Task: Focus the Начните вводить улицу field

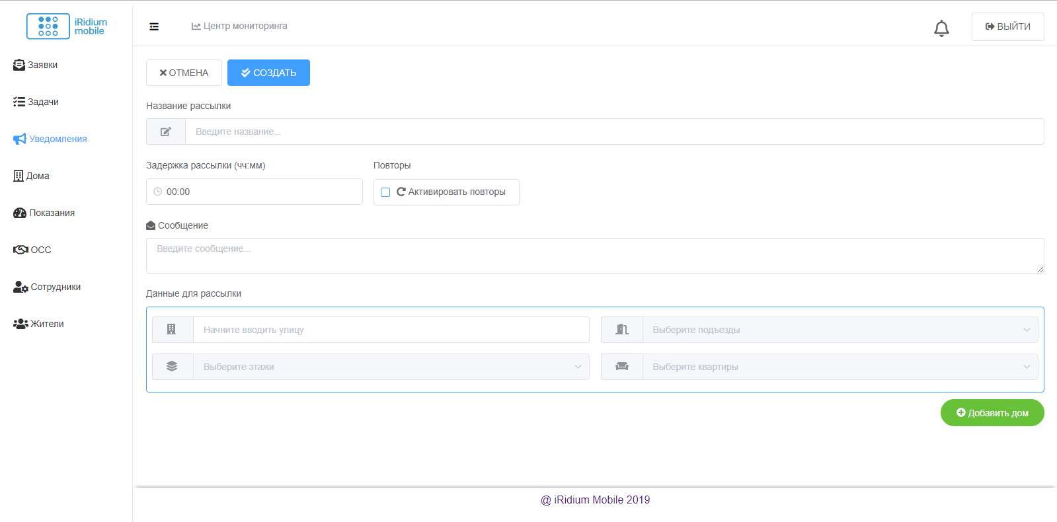Action: coord(391,330)
